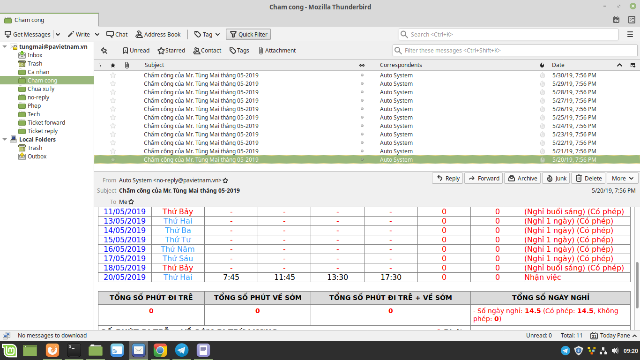640x360 pixels.
Task: Sort by junk status column icon
Action: pyautogui.click(x=542, y=65)
